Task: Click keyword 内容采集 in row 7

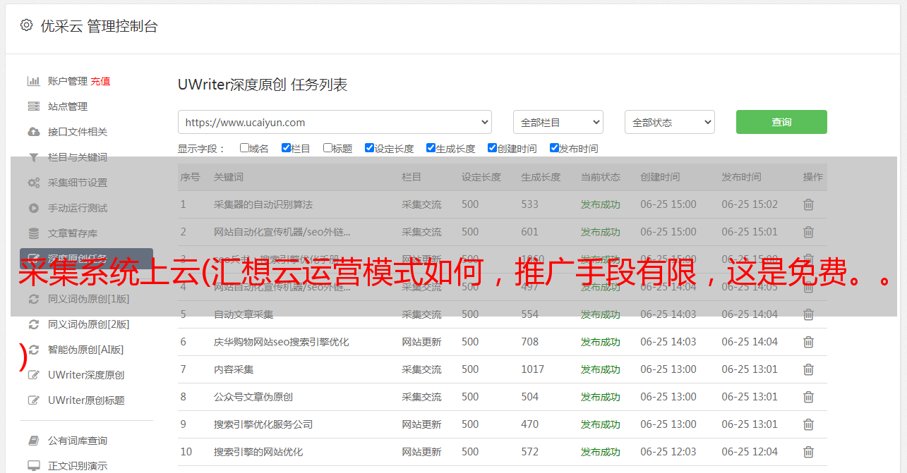Action: [x=234, y=369]
